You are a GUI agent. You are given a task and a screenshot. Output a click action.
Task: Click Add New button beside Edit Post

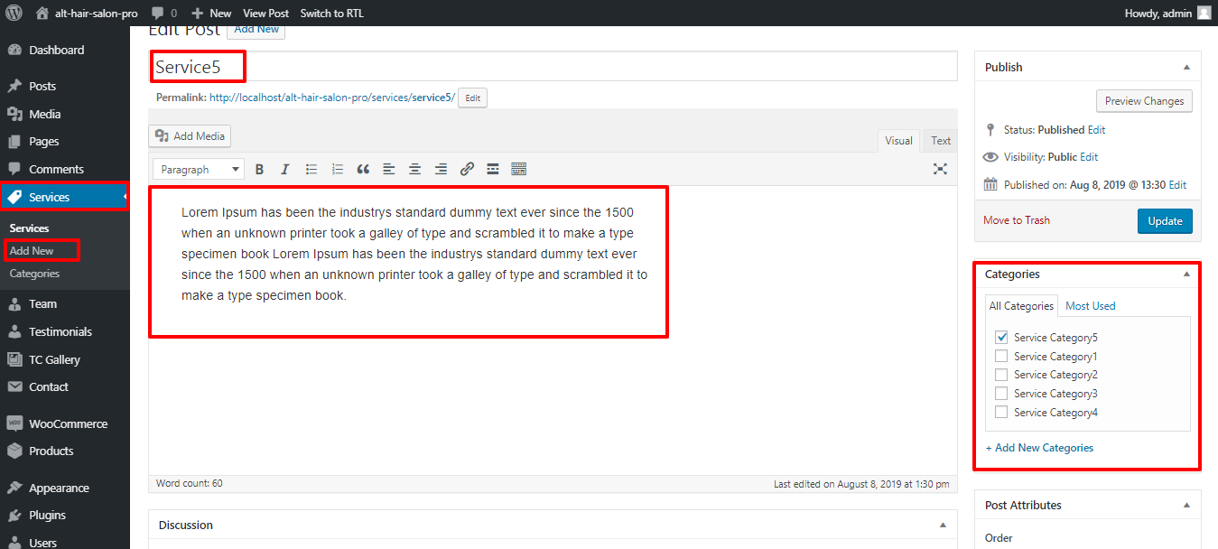(256, 30)
